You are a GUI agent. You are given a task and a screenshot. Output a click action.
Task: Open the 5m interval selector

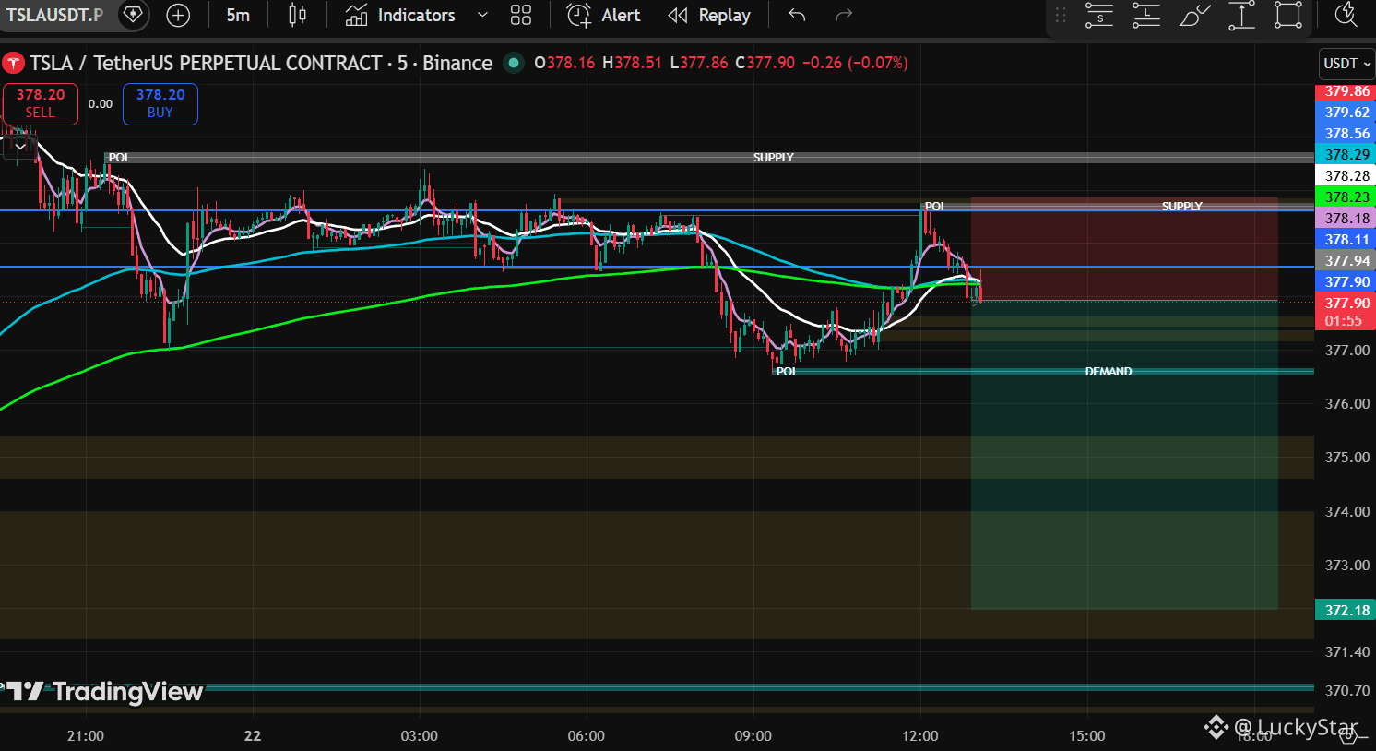click(x=238, y=15)
